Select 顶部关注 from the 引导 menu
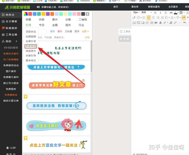 pyautogui.click(x=31, y=32)
